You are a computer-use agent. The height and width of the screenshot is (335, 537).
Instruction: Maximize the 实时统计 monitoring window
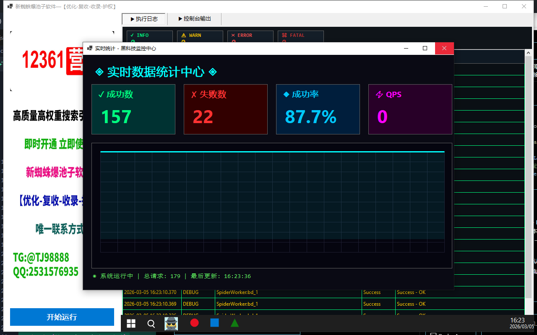coord(425,49)
